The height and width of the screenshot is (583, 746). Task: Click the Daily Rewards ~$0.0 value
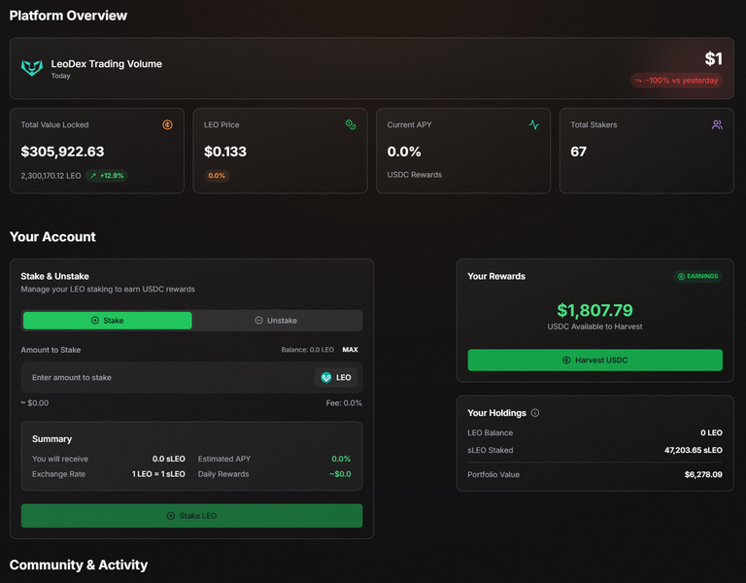(340, 474)
